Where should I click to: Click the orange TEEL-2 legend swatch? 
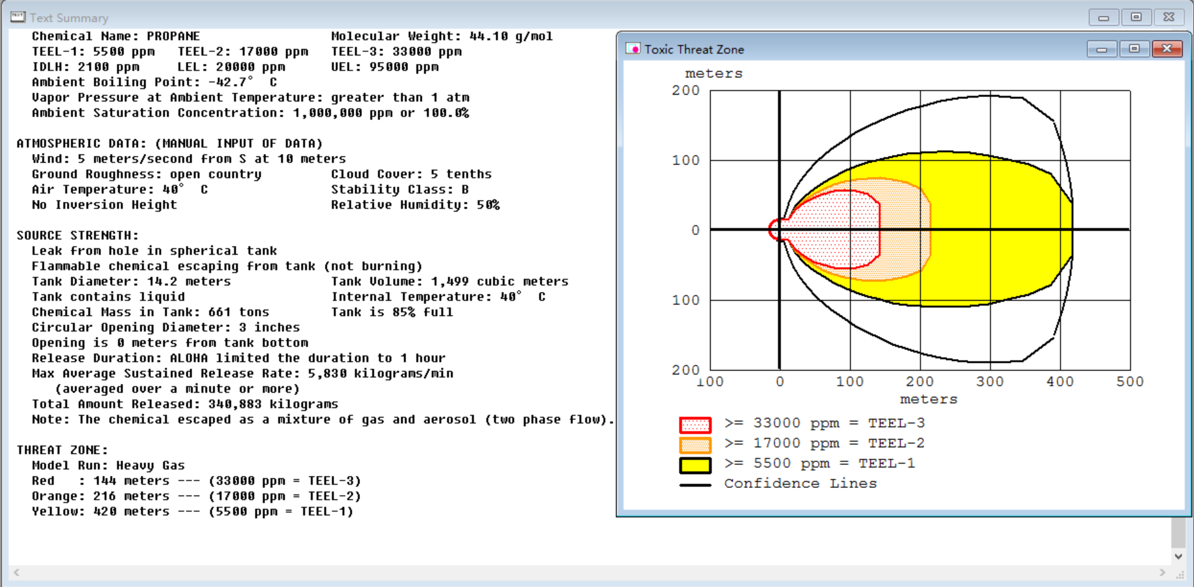695,445
